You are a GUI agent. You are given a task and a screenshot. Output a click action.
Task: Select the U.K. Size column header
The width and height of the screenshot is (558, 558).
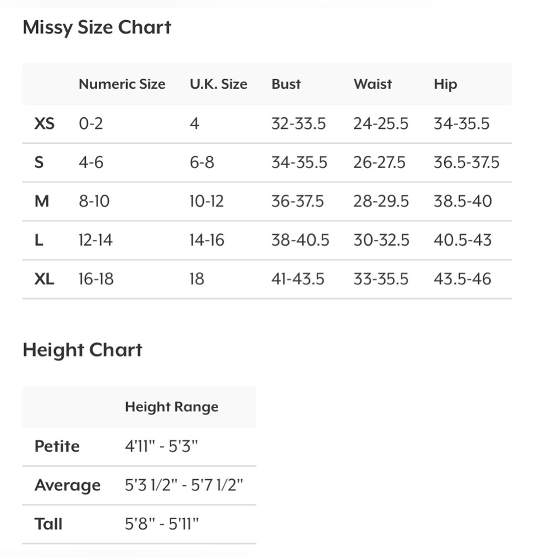(219, 84)
